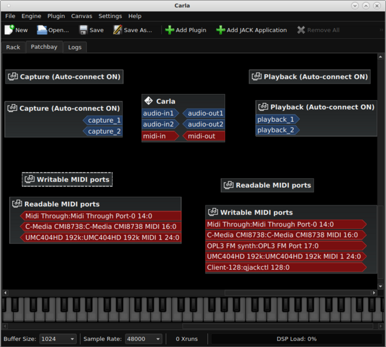
Task: Click the Carla node's diamond icon
Action: point(148,101)
